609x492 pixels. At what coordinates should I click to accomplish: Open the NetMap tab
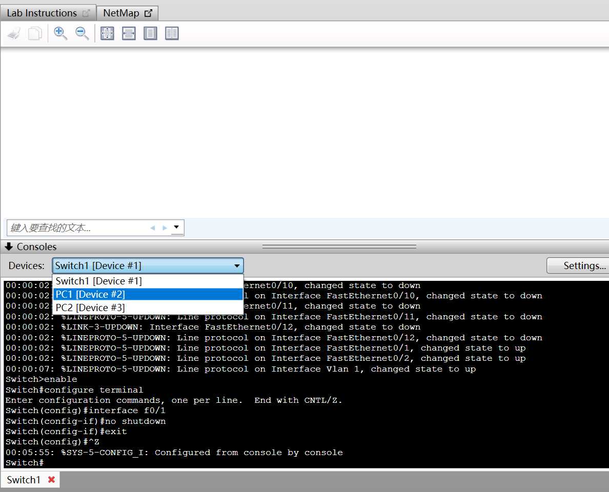click(x=128, y=13)
